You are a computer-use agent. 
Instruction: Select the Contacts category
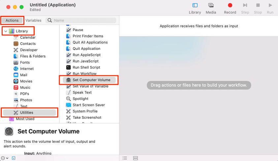click(24, 44)
